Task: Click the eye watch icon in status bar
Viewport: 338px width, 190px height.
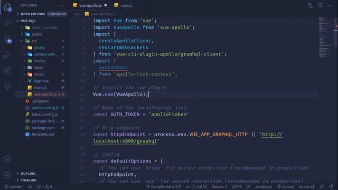Action: pyautogui.click(x=30, y=187)
